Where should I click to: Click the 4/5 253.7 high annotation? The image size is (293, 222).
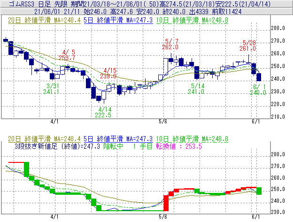[67, 55]
